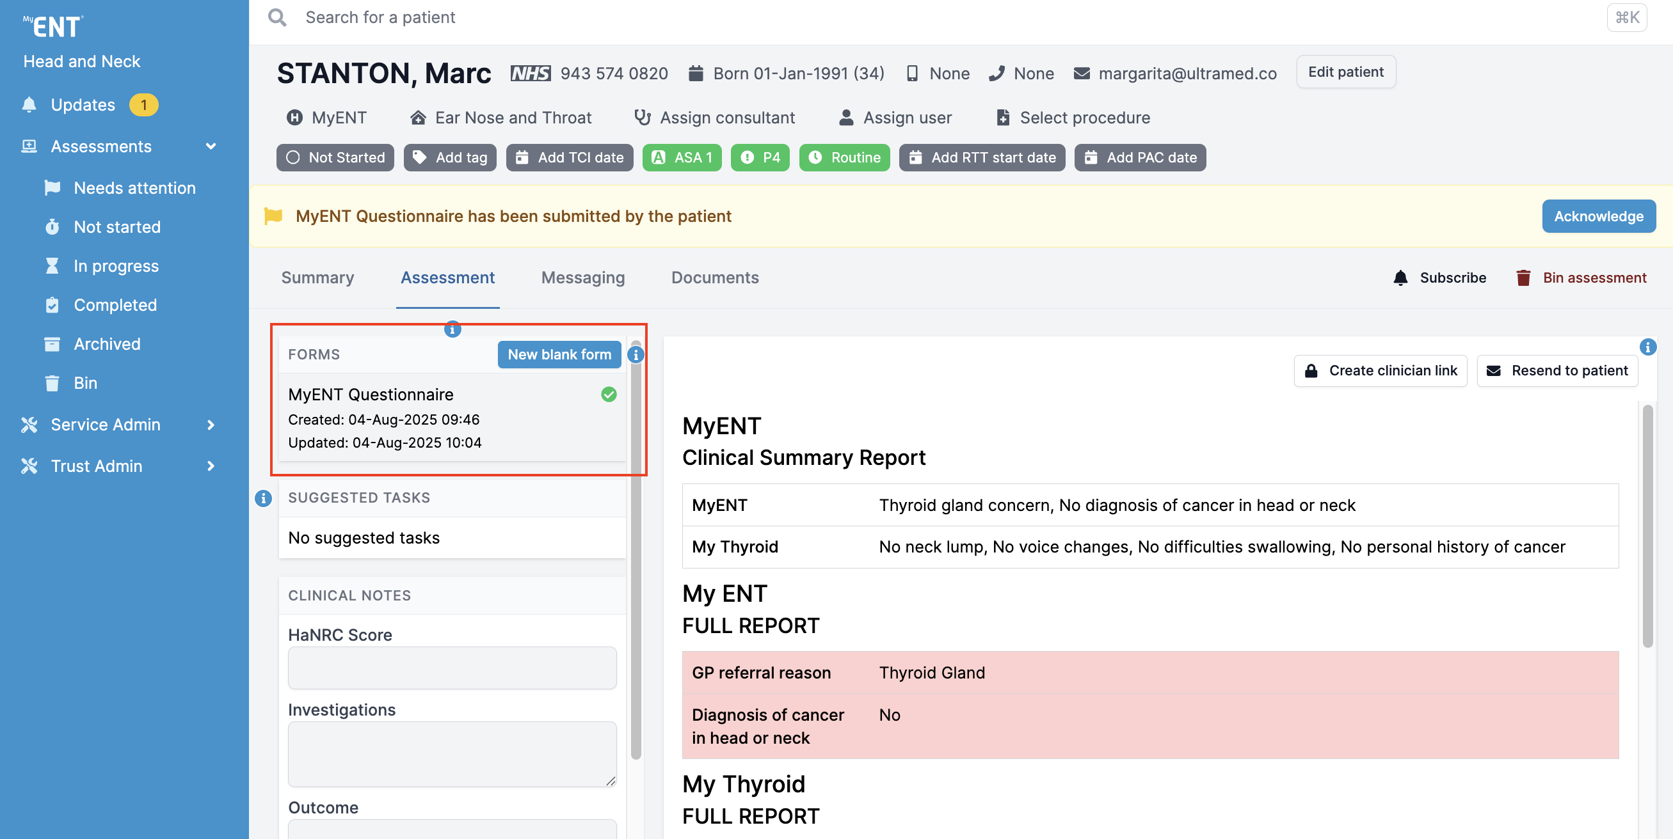
Task: Click the Subscribe bell icon
Action: (x=1400, y=278)
